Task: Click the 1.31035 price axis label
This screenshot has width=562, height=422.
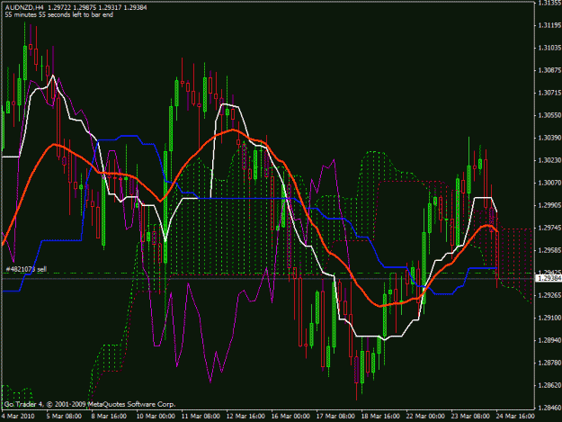Action: coord(549,48)
